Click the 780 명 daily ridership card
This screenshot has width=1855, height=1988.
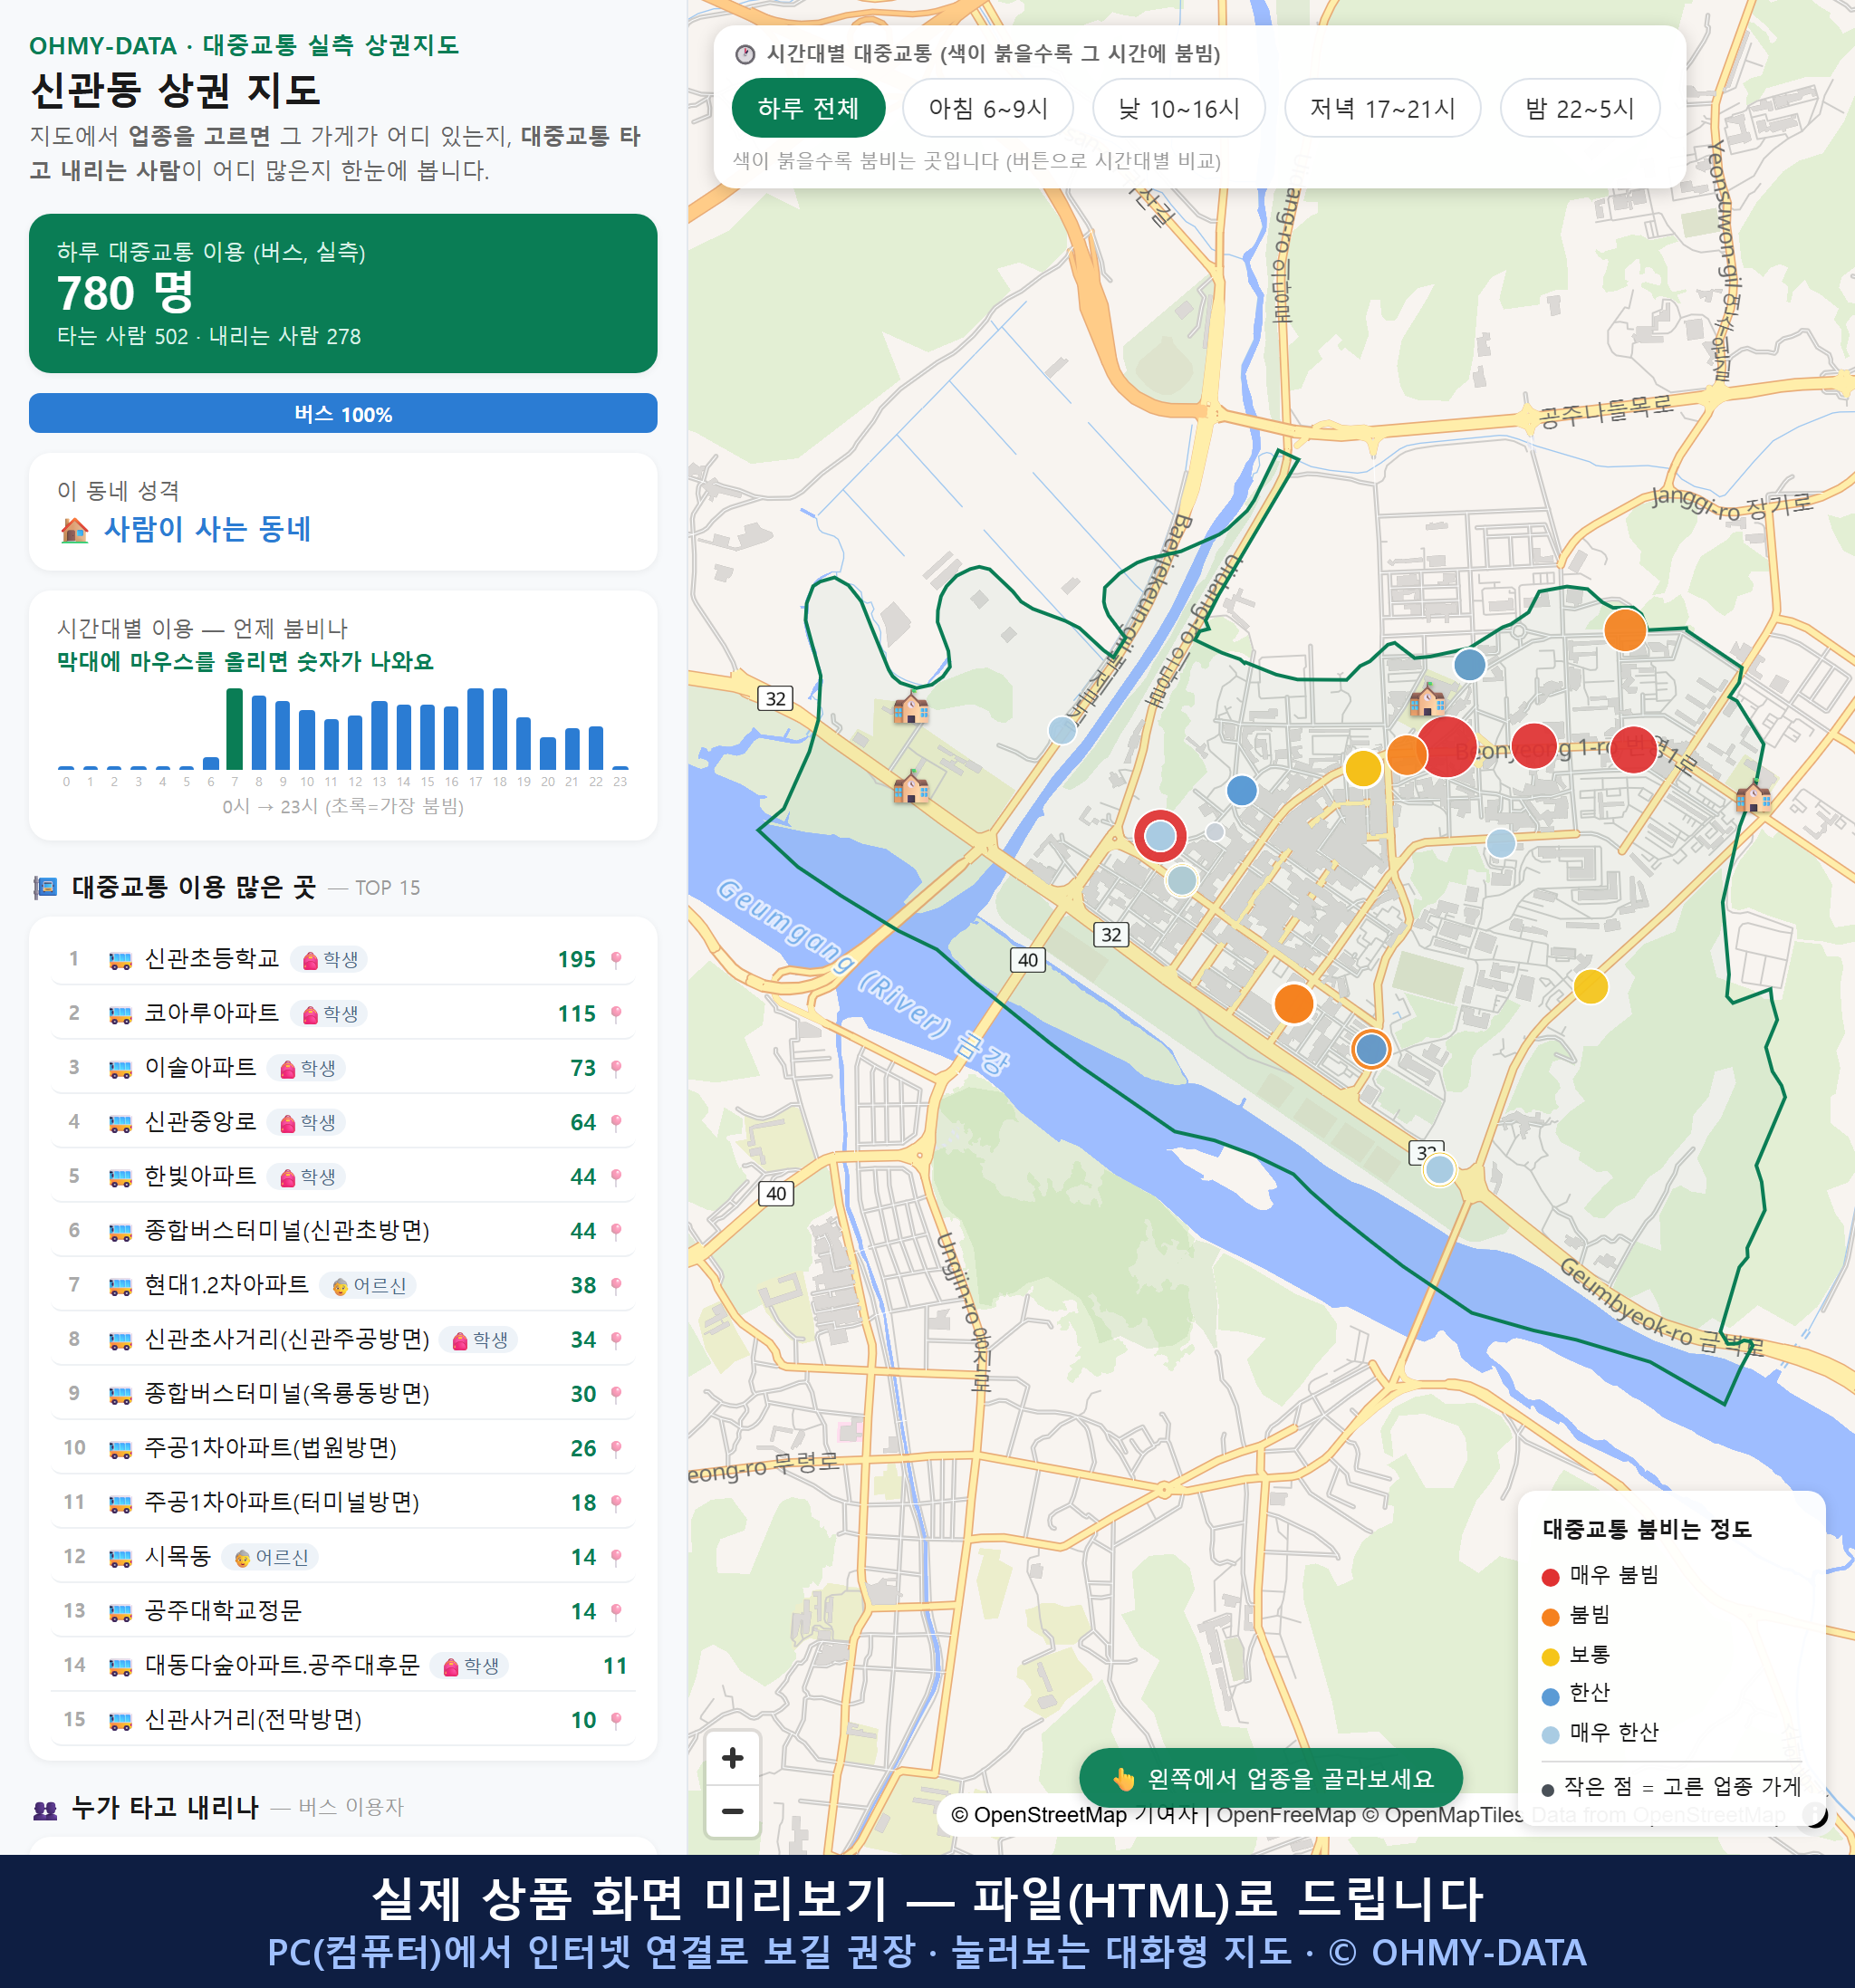pyautogui.click(x=343, y=293)
